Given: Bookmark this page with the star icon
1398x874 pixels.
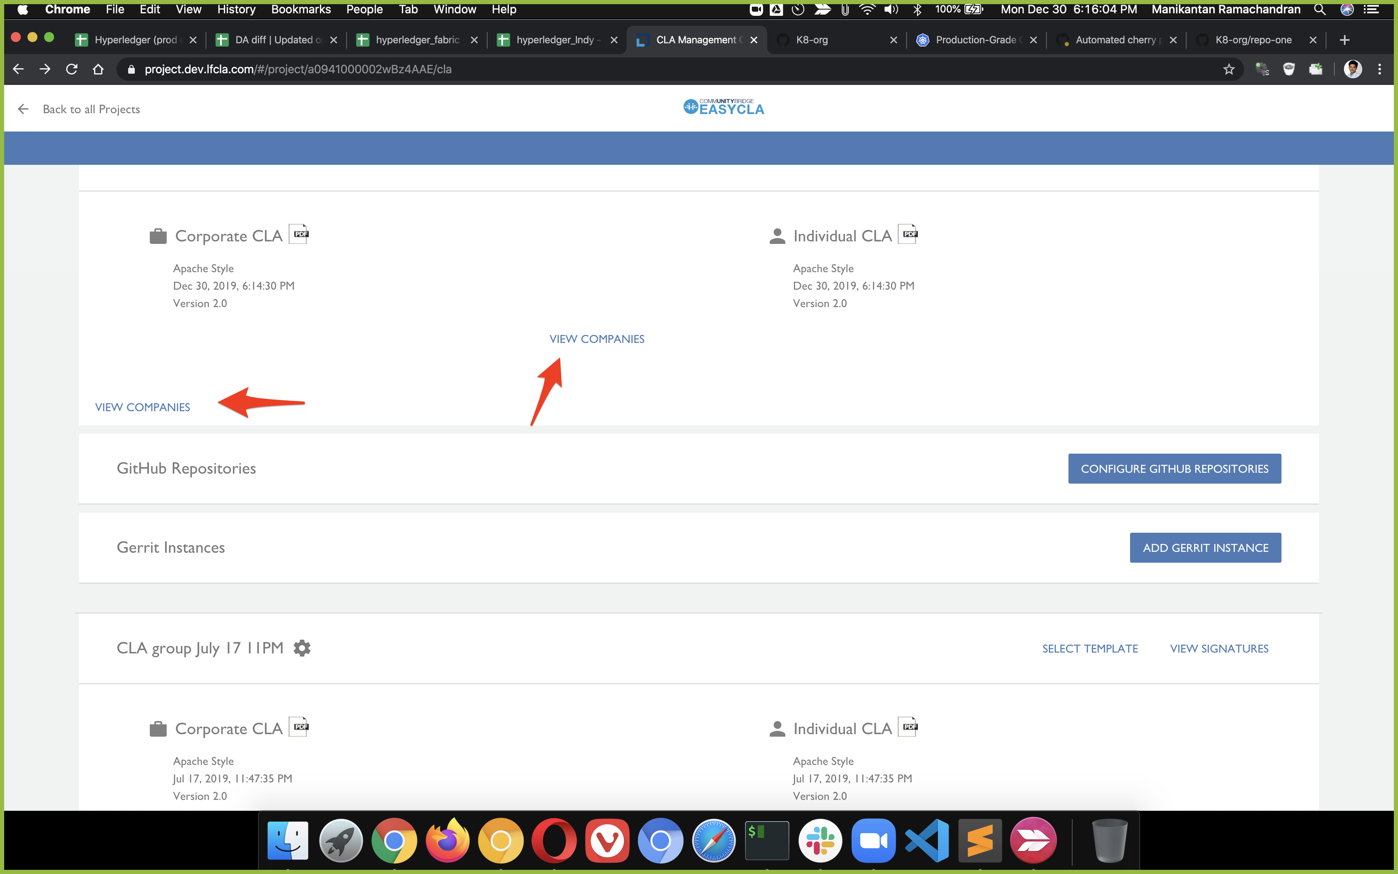Looking at the screenshot, I should pos(1229,70).
